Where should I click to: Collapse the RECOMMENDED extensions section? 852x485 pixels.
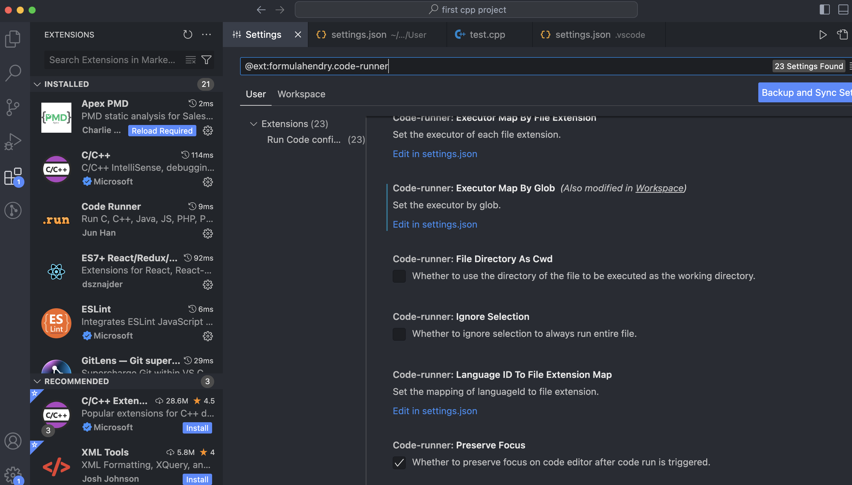pos(37,381)
